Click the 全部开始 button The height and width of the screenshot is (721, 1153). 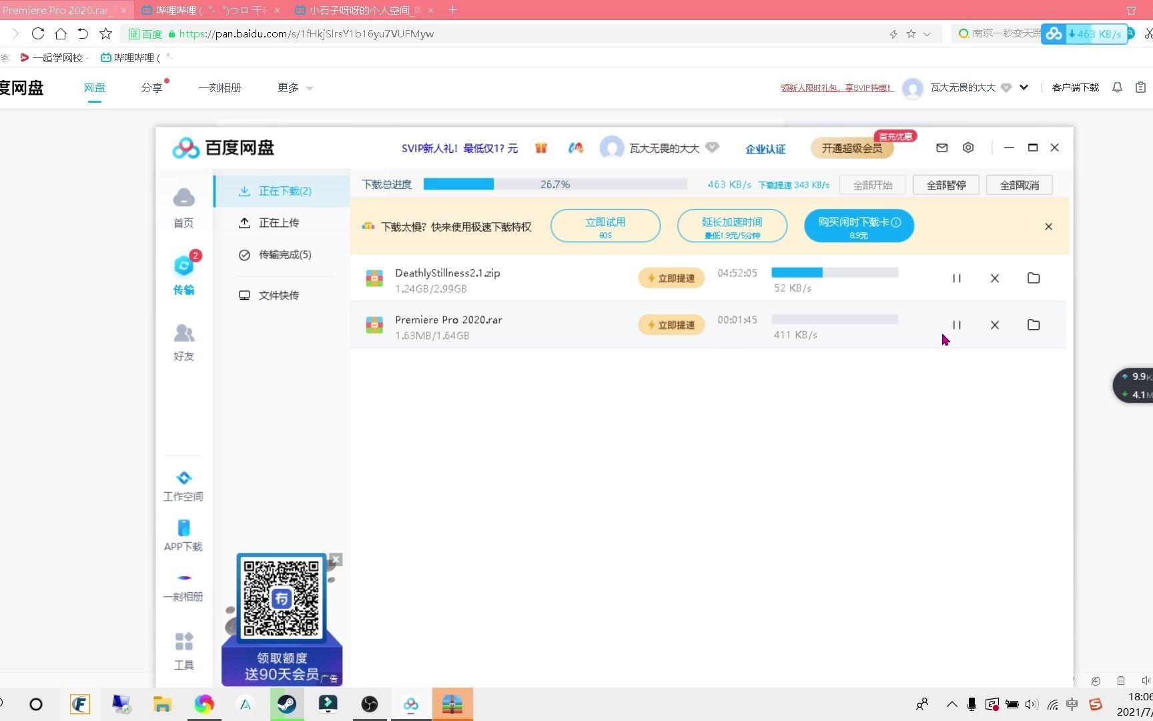(873, 185)
